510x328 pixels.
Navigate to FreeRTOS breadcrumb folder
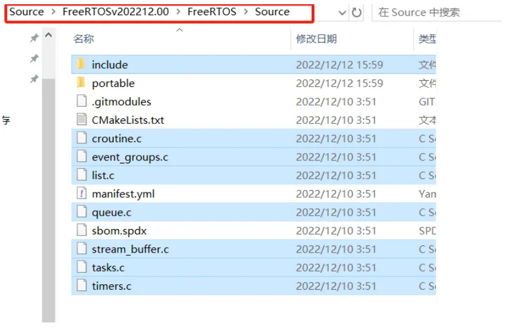click(x=212, y=12)
